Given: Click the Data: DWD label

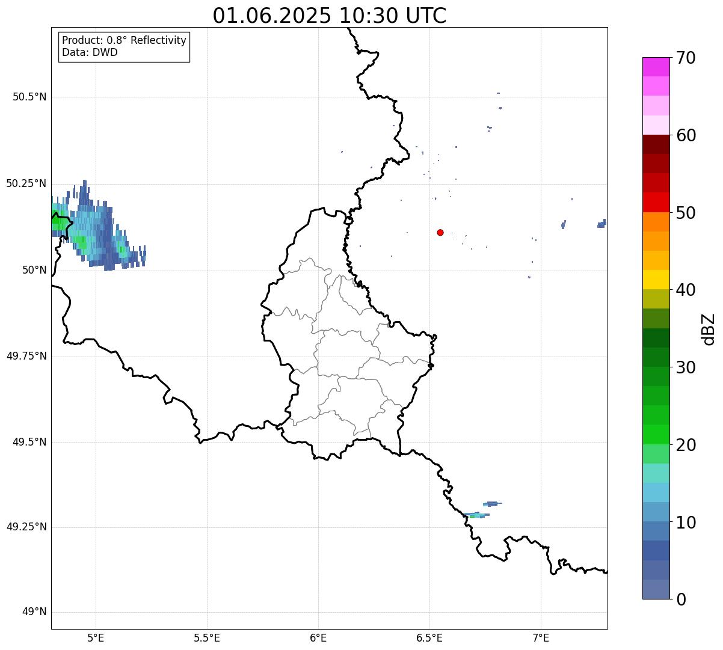Looking at the screenshot, I should pos(90,52).
